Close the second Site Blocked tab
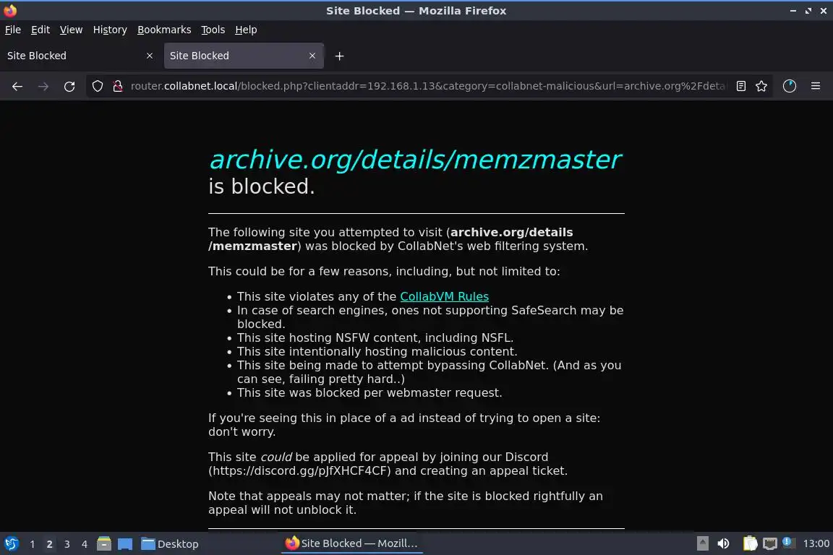 point(312,56)
